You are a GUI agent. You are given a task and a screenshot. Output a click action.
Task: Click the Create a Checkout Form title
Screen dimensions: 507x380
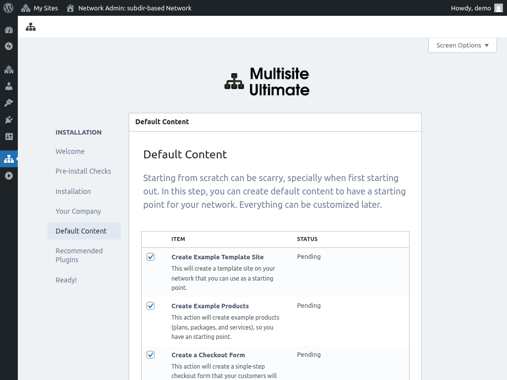pos(208,355)
